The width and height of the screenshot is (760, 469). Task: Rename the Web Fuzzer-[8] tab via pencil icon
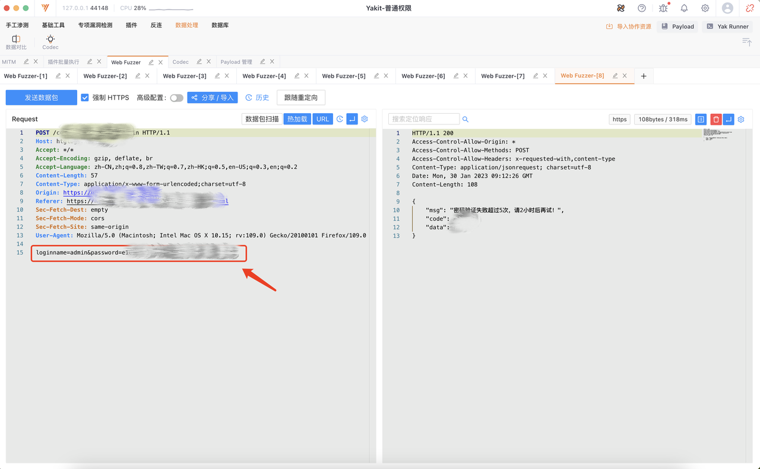615,76
